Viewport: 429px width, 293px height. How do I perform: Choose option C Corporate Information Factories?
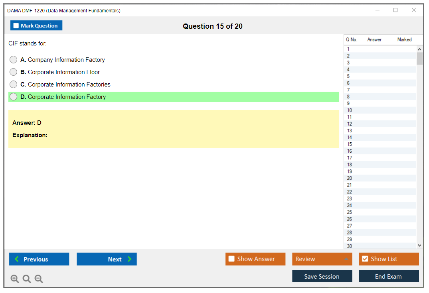pyautogui.click(x=14, y=85)
